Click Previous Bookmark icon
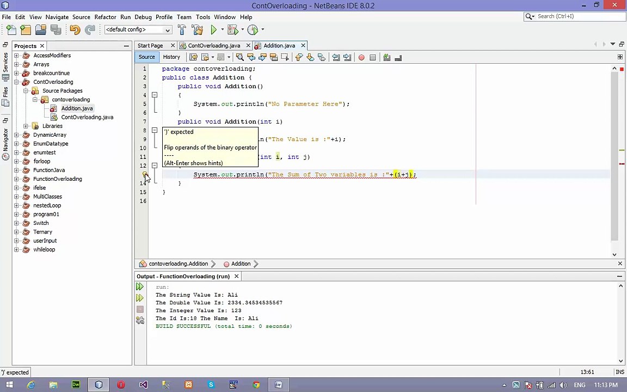This screenshot has width=627, height=392. pyautogui.click(x=299, y=57)
